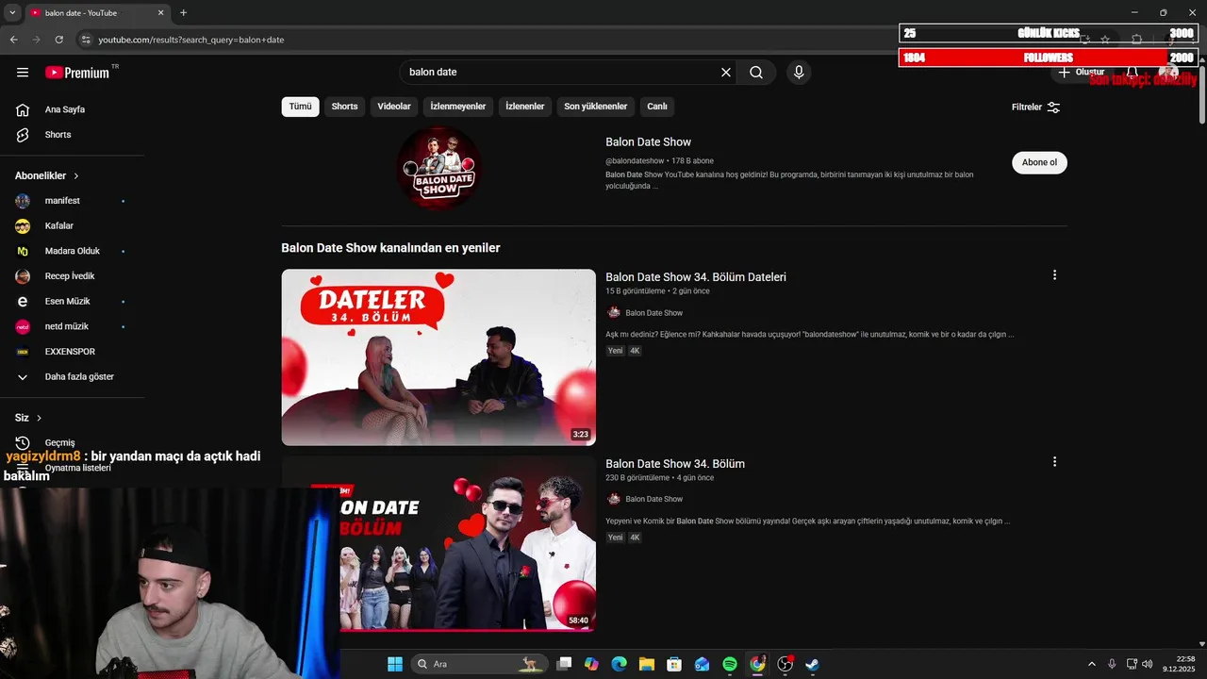Show hidden system tray icons

click(x=1092, y=664)
